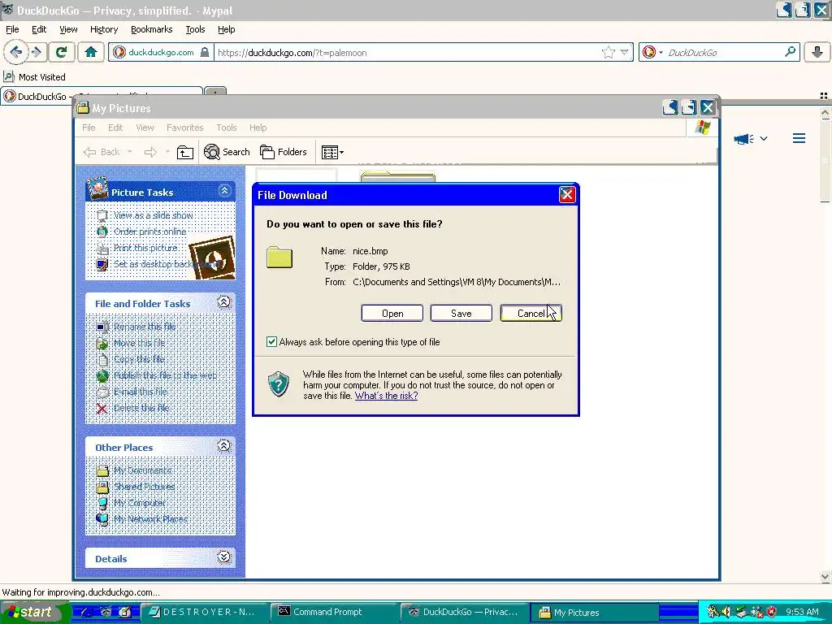Click the browser Forward arrow button
Viewport: 832px width, 624px height.
coord(37,52)
